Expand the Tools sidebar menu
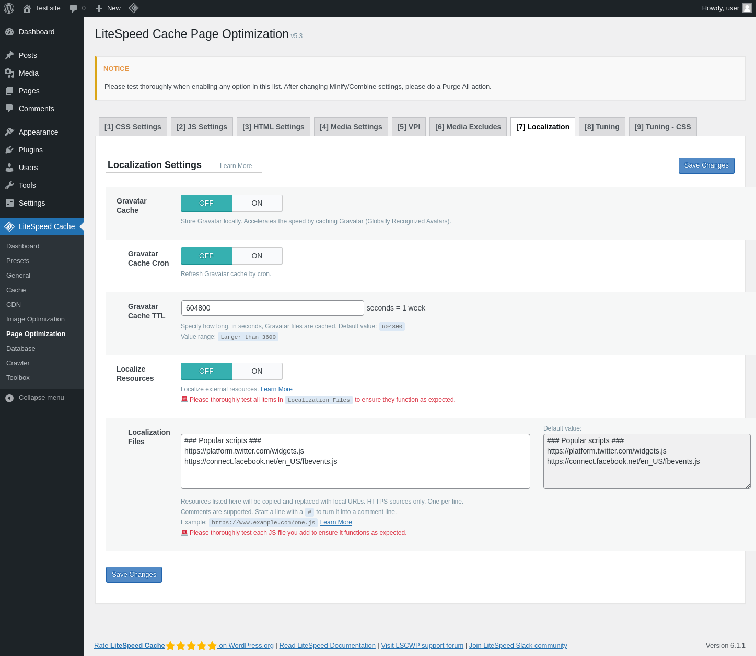The width and height of the screenshot is (756, 656). point(27,185)
